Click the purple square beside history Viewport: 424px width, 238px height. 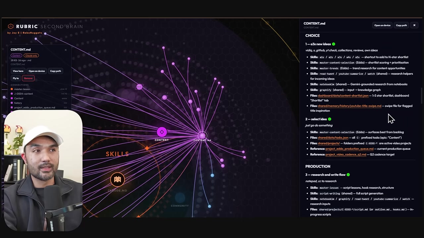[x=12, y=103]
